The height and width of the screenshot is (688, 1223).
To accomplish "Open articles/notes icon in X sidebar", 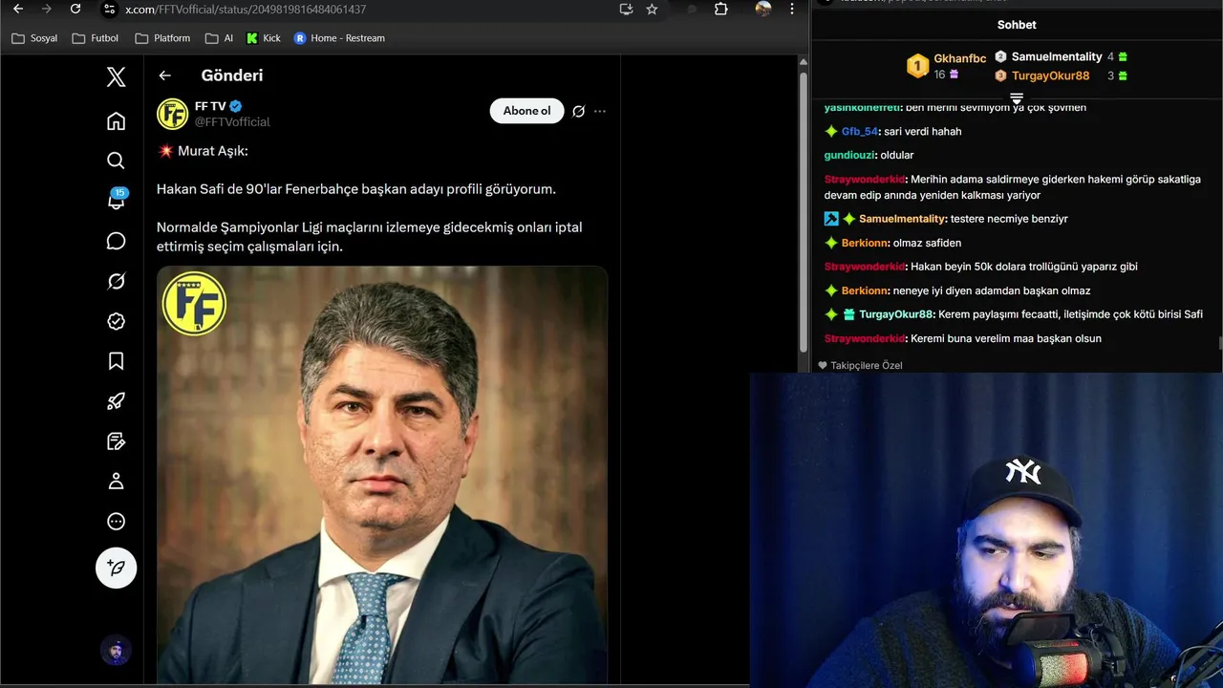I will point(116,441).
